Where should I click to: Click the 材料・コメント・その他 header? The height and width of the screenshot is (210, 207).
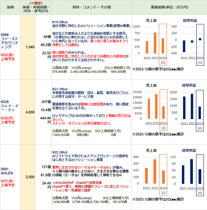coord(92,7)
